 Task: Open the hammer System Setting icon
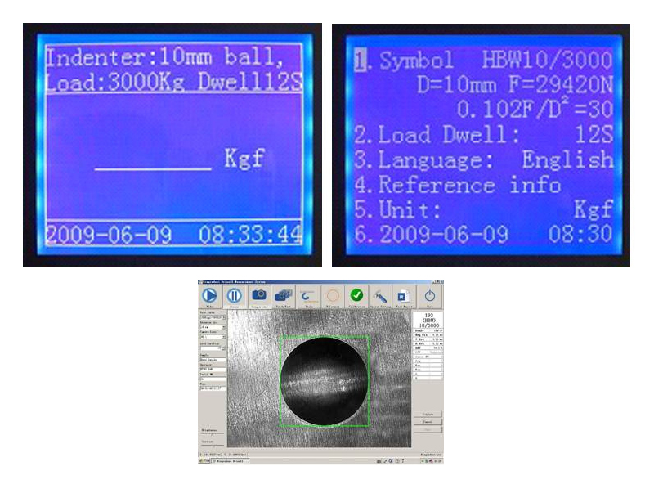pos(379,294)
